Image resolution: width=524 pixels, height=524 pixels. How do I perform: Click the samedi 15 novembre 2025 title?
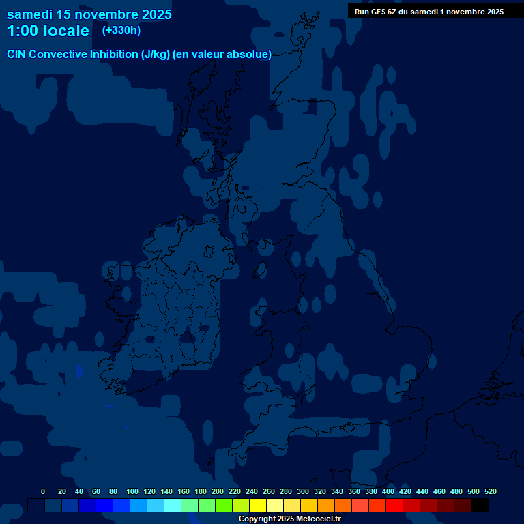89,14
